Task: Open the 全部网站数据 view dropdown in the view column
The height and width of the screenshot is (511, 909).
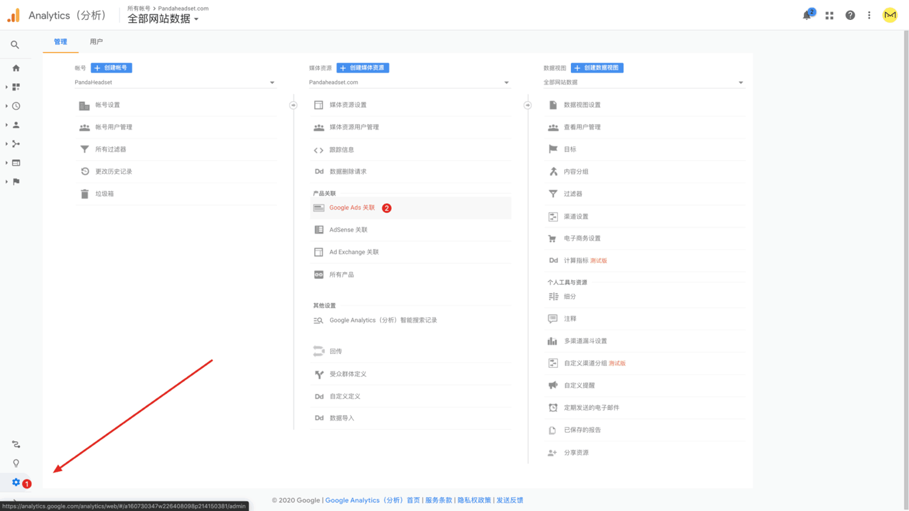Action: [643, 83]
